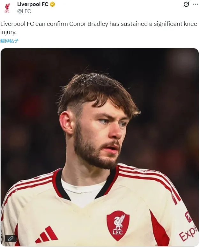Click the name Conor Bradley in post
The width and height of the screenshot is (200, 247).
pyautogui.click(x=89, y=24)
